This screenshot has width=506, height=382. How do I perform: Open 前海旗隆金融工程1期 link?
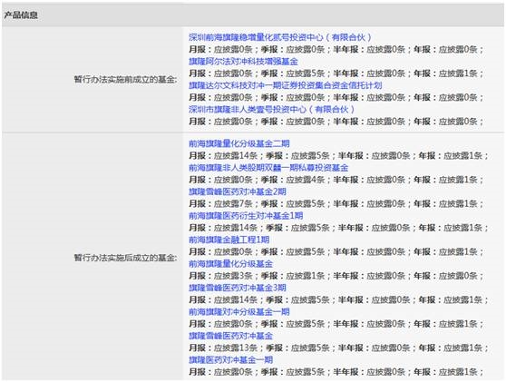point(229,240)
